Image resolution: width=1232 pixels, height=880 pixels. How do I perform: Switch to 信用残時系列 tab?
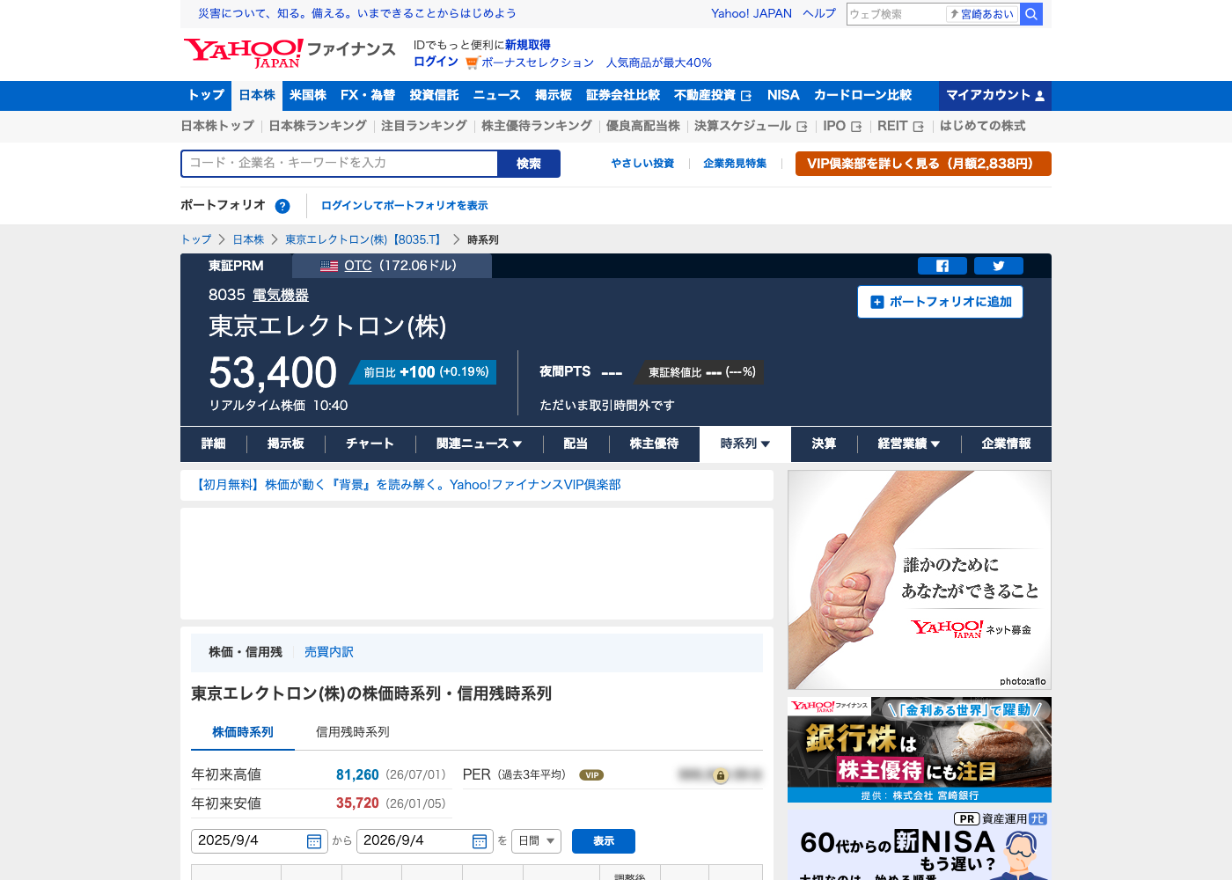tap(352, 732)
